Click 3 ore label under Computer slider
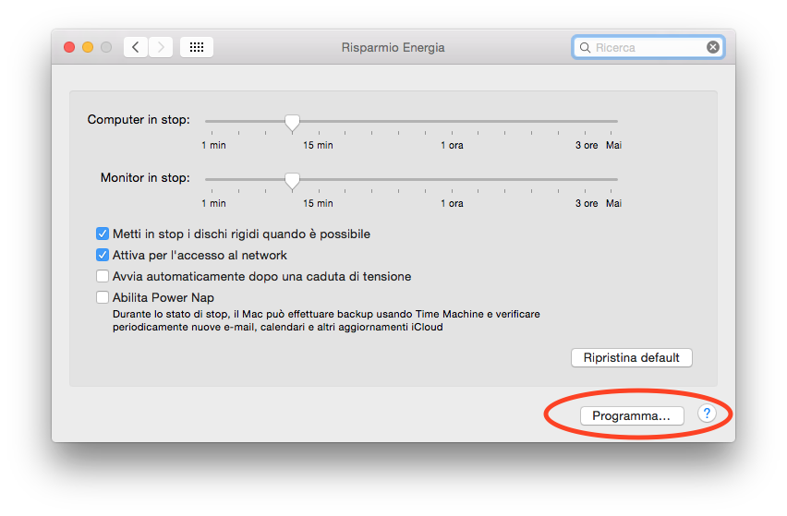This screenshot has height=516, width=787. click(x=587, y=145)
